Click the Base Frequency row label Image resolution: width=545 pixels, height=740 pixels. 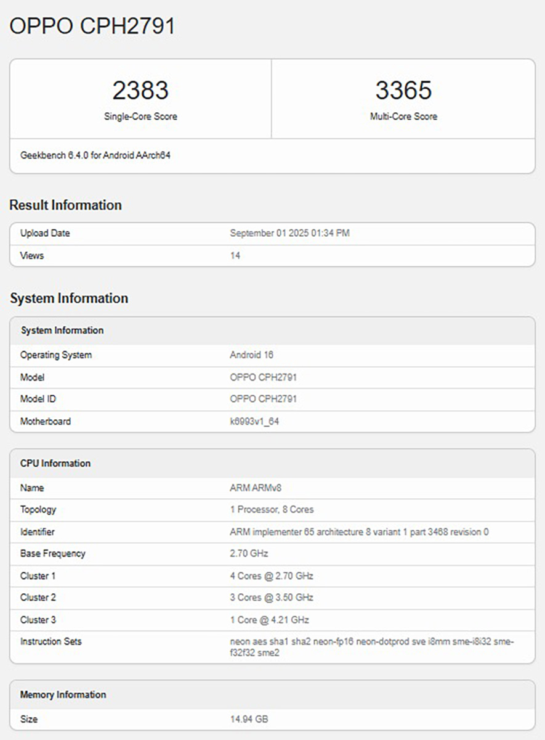point(53,553)
